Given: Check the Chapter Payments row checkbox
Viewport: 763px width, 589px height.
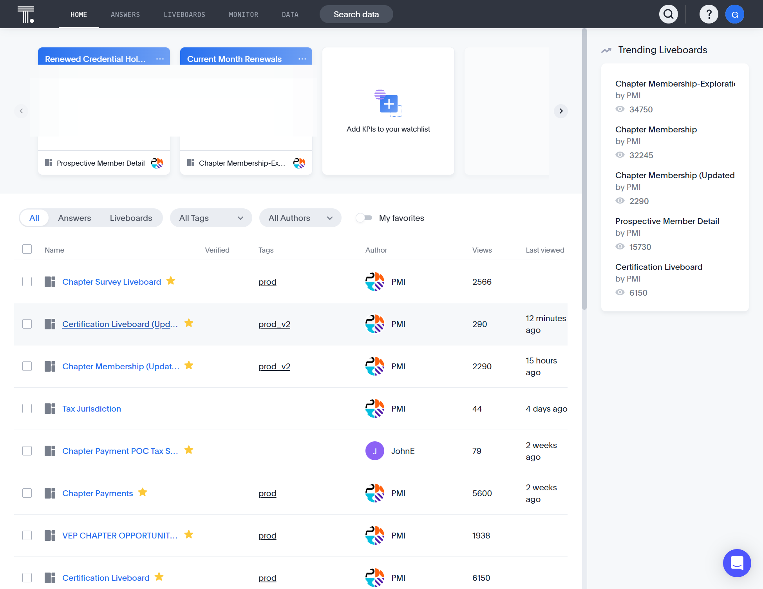Looking at the screenshot, I should click(x=27, y=493).
